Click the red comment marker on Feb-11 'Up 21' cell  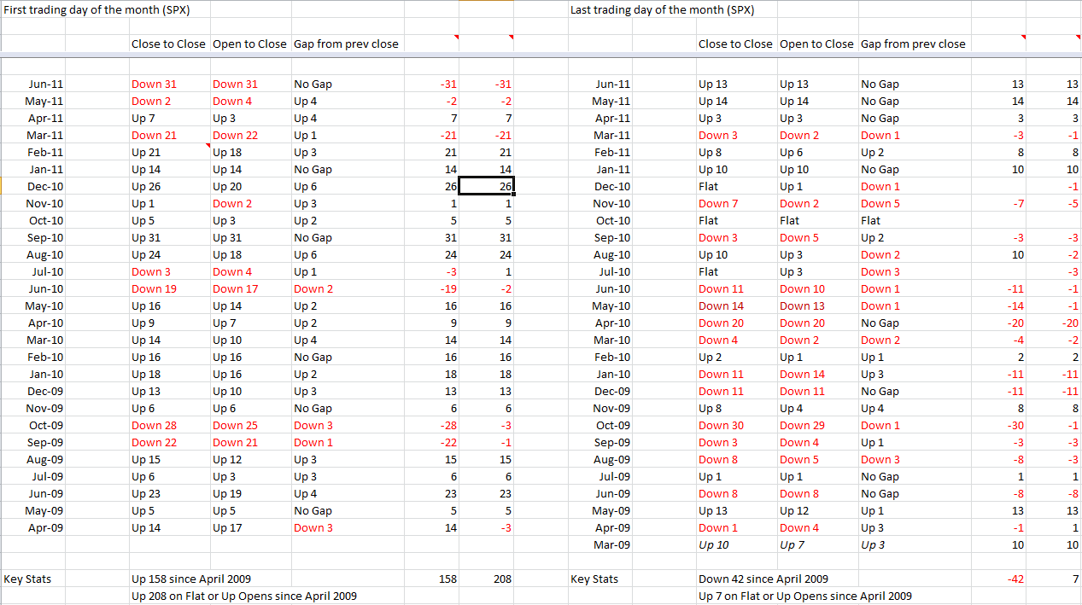tap(208, 146)
